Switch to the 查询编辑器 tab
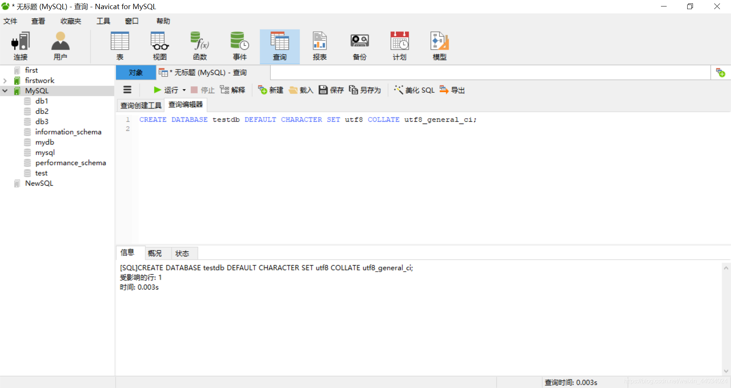 tap(186, 105)
